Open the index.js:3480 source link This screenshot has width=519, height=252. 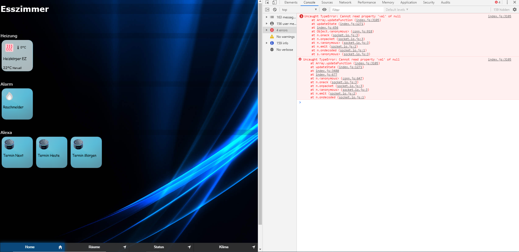pos(327,71)
